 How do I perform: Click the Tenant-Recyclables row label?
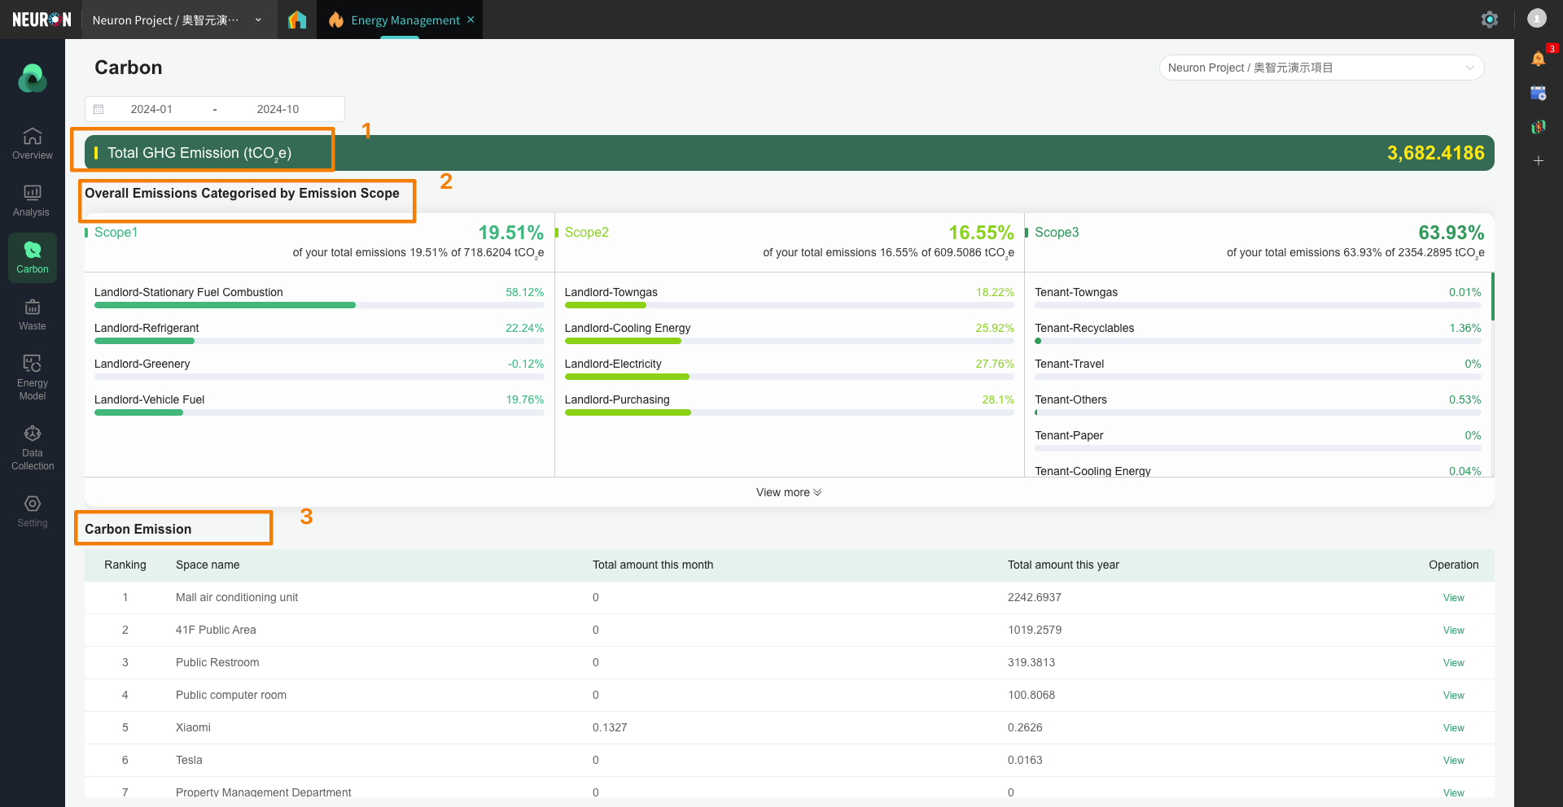tap(1084, 328)
